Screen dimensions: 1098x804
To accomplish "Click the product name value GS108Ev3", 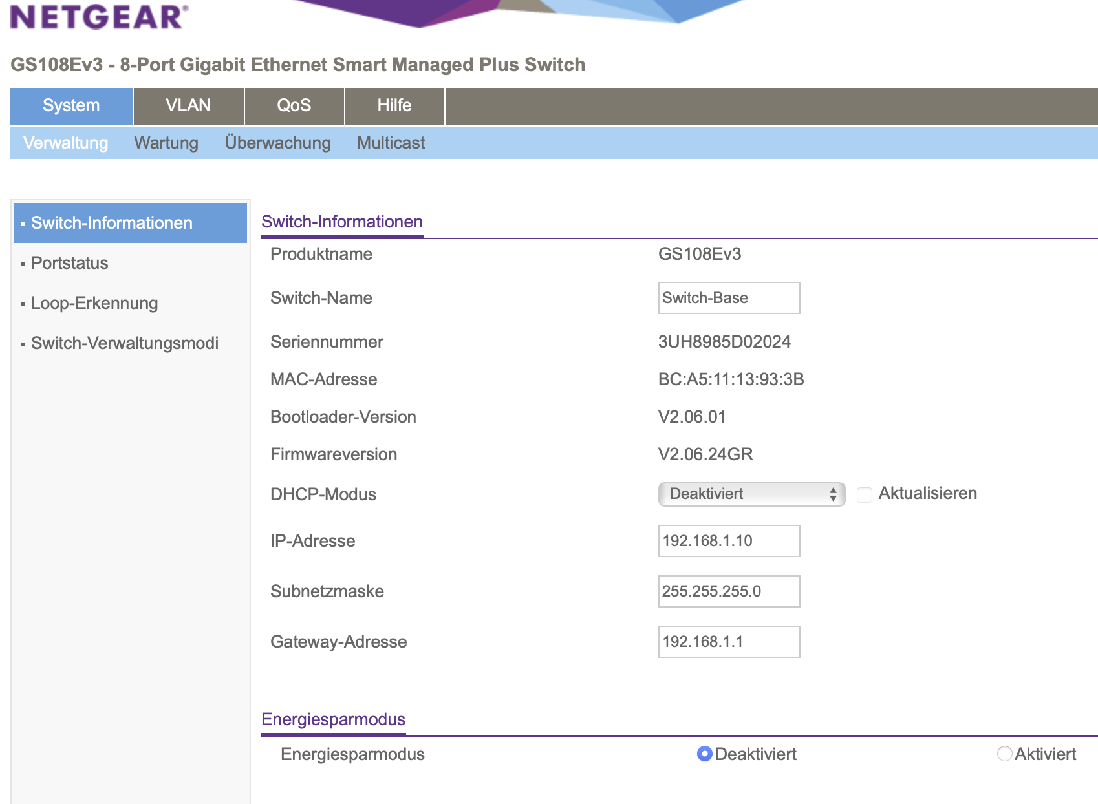I will pos(700,254).
